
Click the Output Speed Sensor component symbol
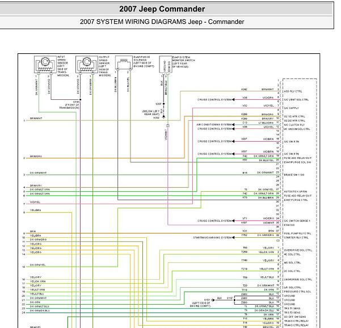pyautogui.click(x=87, y=64)
